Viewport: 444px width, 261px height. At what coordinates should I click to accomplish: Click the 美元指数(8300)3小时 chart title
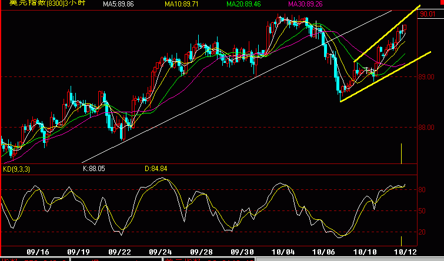[x=47, y=3]
